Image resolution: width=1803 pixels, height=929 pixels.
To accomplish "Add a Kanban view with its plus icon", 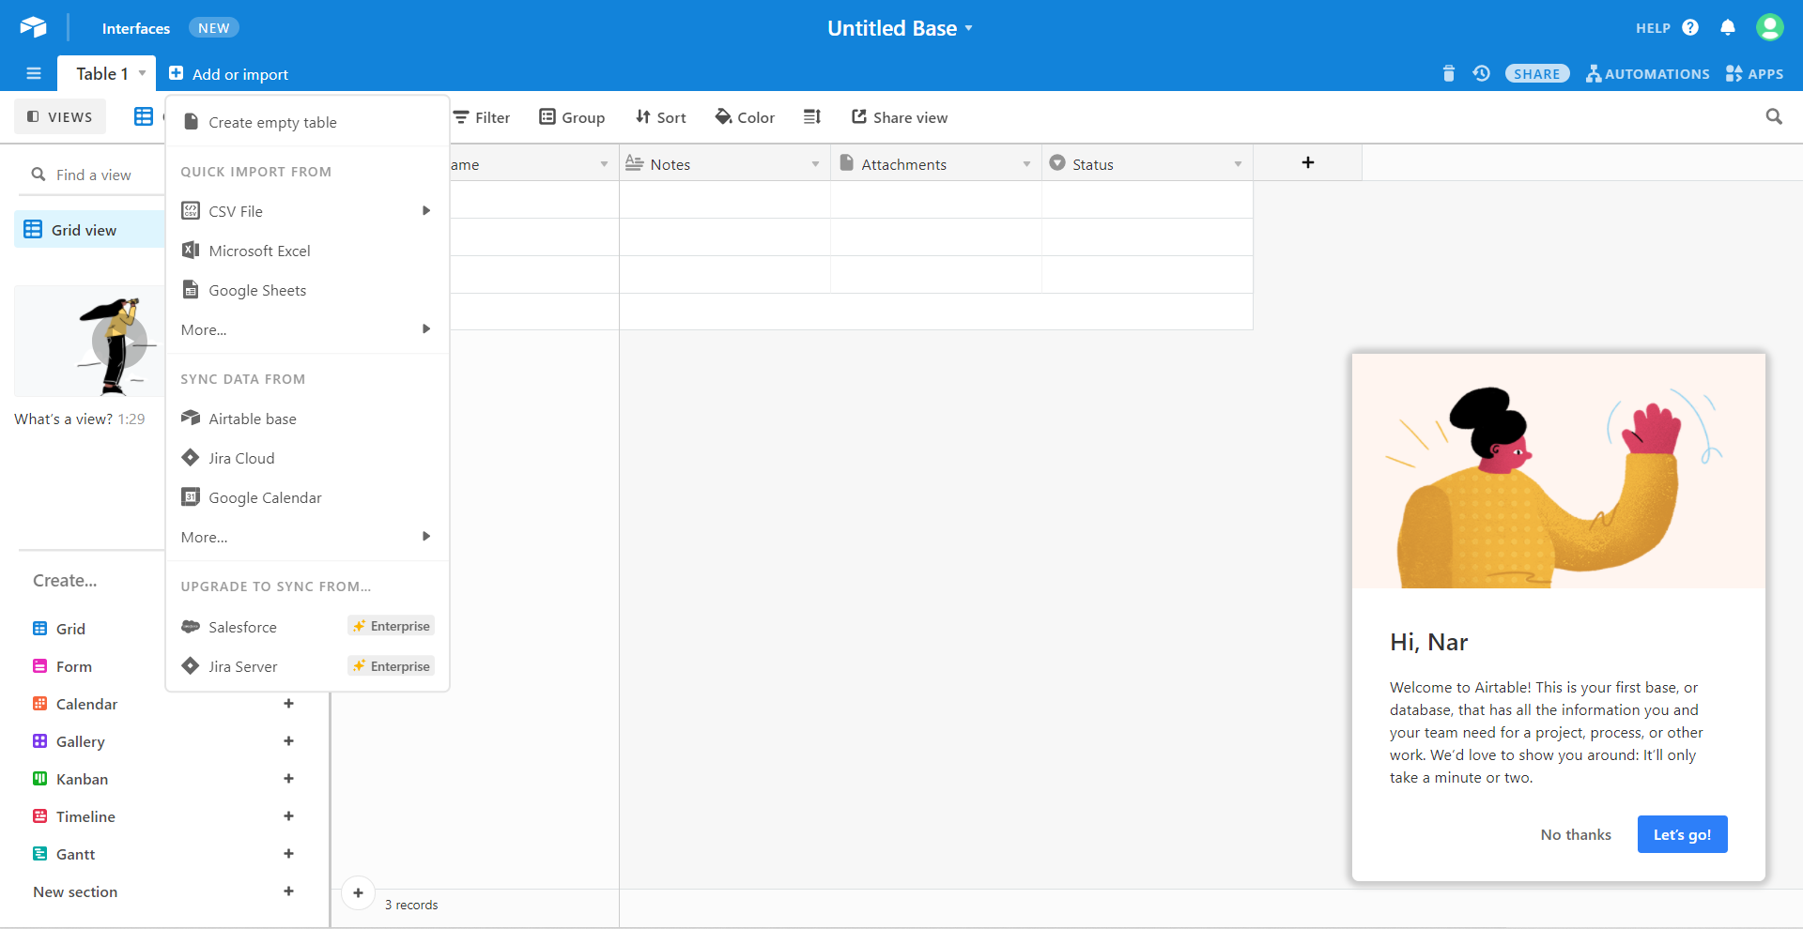I will tap(288, 779).
